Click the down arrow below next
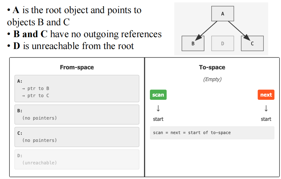 tap(266, 108)
